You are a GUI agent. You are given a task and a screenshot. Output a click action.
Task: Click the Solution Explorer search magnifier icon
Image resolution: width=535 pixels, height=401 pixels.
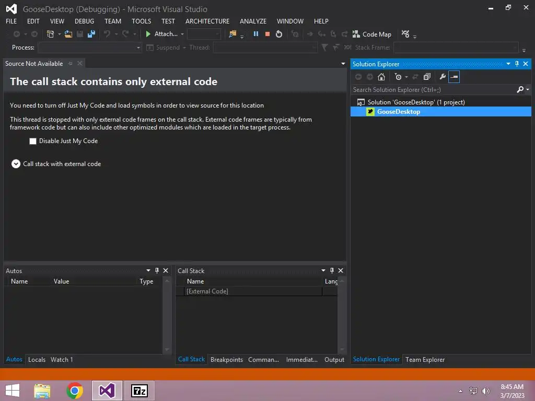[x=520, y=89]
